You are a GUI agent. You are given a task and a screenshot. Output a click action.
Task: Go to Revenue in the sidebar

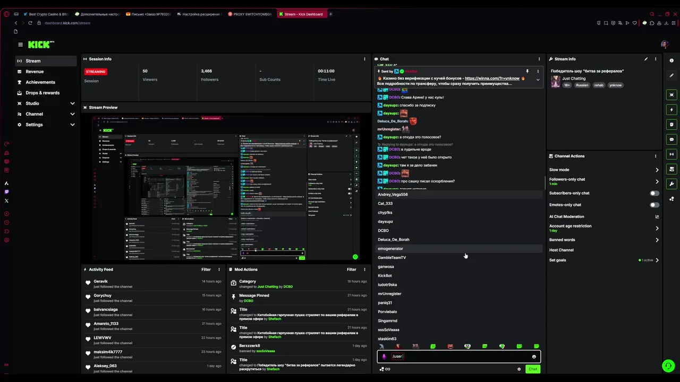tap(46, 72)
